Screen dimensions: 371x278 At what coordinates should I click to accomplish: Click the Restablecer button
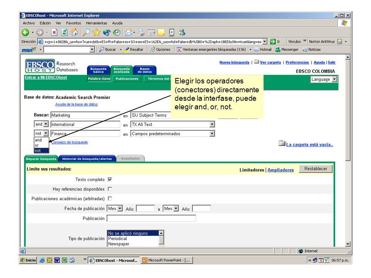(316, 169)
